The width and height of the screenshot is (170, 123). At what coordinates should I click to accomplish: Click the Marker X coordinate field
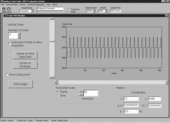131,99
